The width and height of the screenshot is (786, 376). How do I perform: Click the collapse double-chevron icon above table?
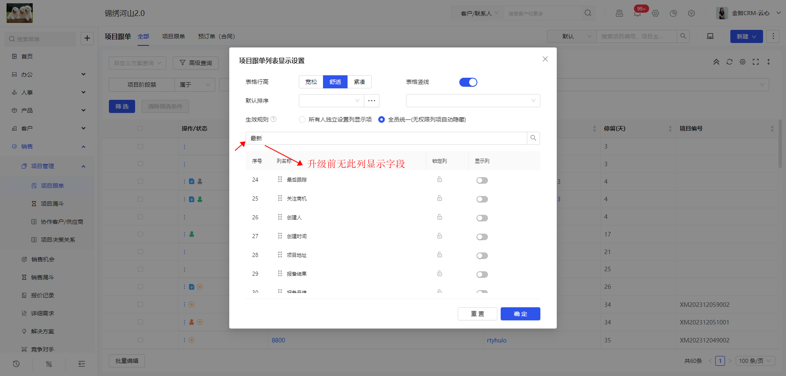pyautogui.click(x=716, y=62)
